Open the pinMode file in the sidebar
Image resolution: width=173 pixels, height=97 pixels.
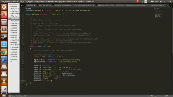(15, 42)
